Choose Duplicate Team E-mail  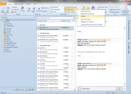tap(91, 14)
